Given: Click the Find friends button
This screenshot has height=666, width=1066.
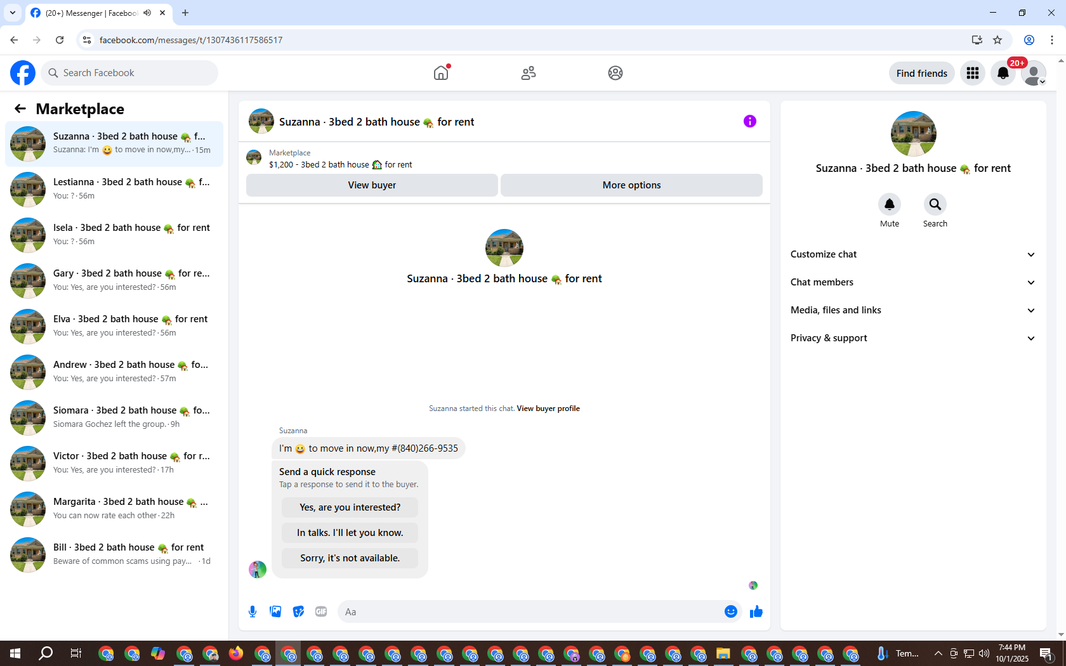Looking at the screenshot, I should click(921, 74).
